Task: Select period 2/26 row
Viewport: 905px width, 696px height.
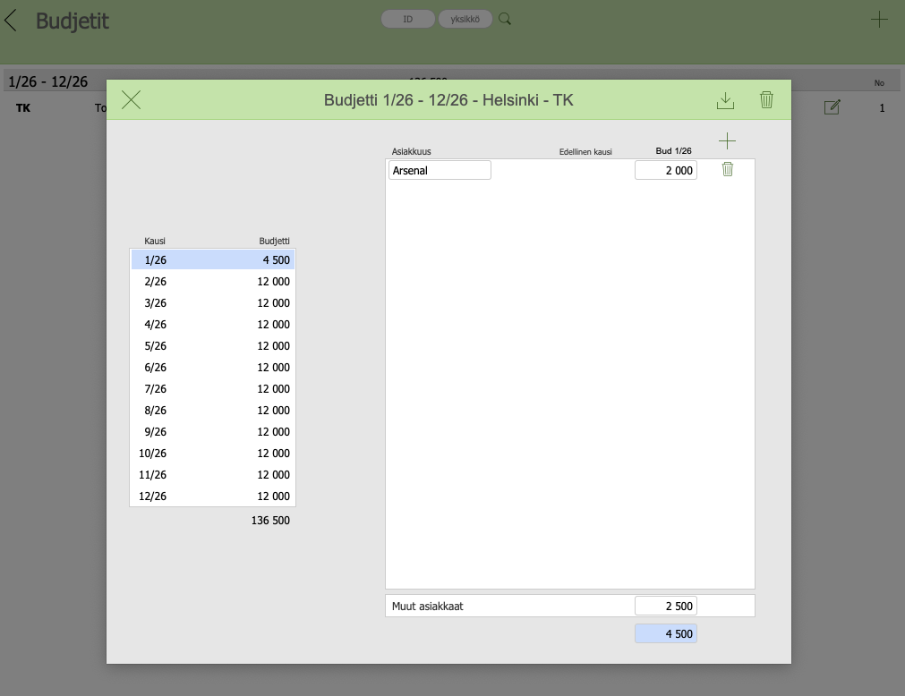Action: tap(213, 282)
